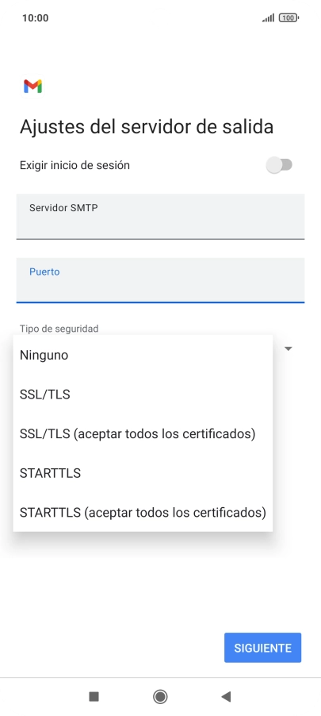This screenshot has width=321, height=716.
Task: Toggle the Exigir inicio de sesión switch
Action: pyautogui.click(x=279, y=165)
